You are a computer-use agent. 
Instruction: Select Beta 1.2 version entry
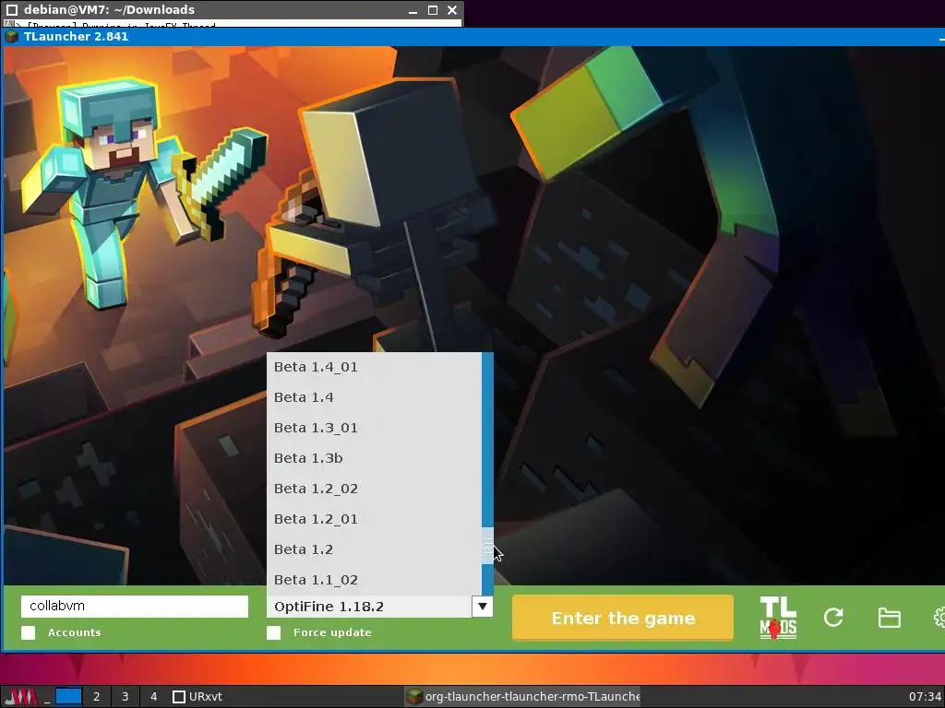point(375,549)
